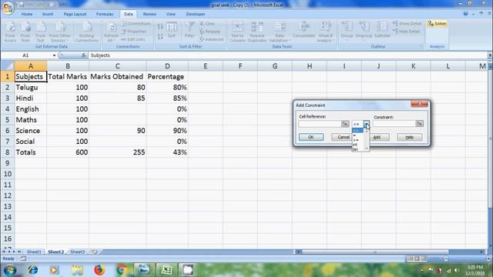Click the Solver button in Analysis

point(437,24)
